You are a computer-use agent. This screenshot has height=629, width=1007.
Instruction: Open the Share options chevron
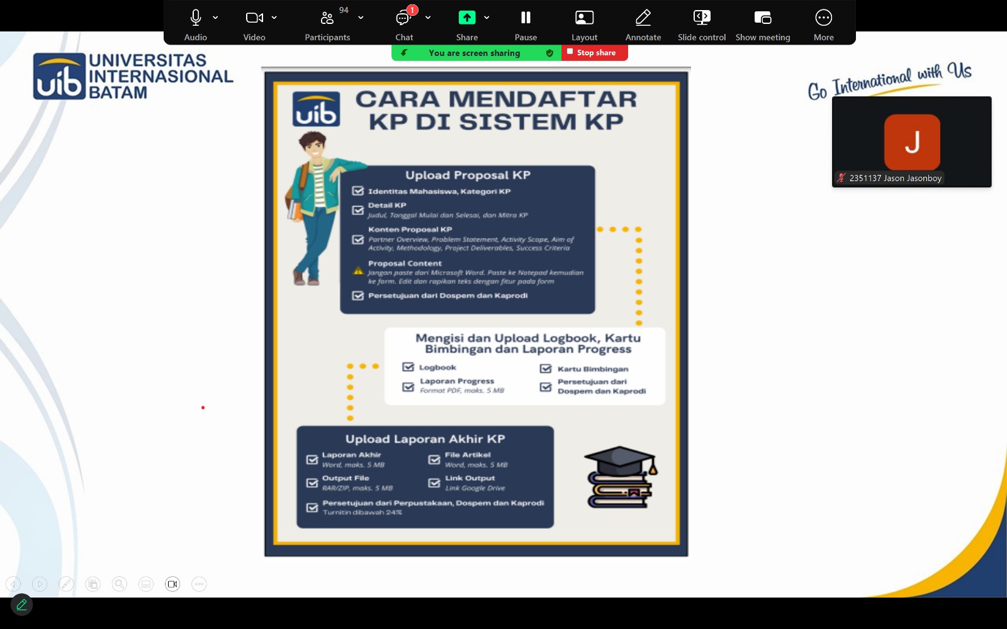(x=487, y=18)
